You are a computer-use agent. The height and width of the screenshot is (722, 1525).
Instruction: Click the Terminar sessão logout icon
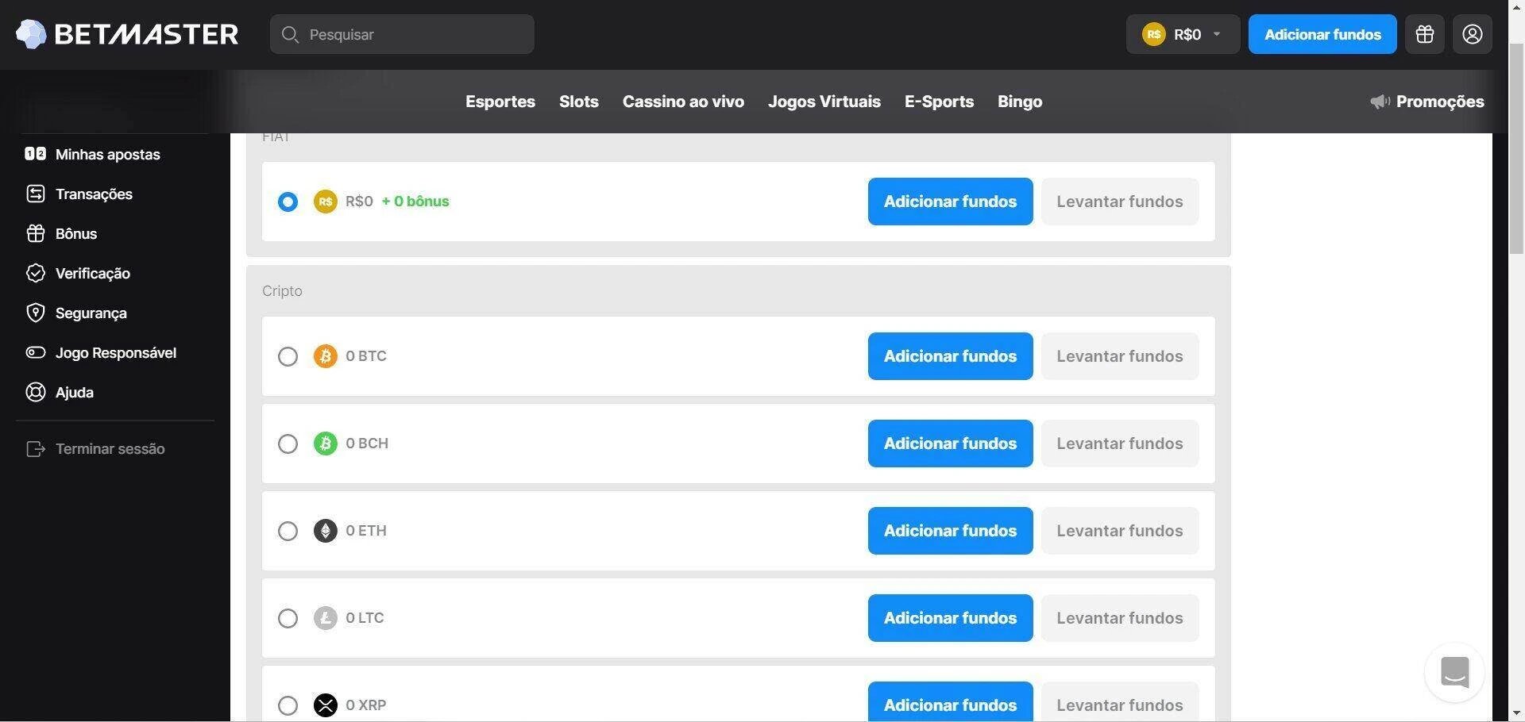pyautogui.click(x=35, y=449)
